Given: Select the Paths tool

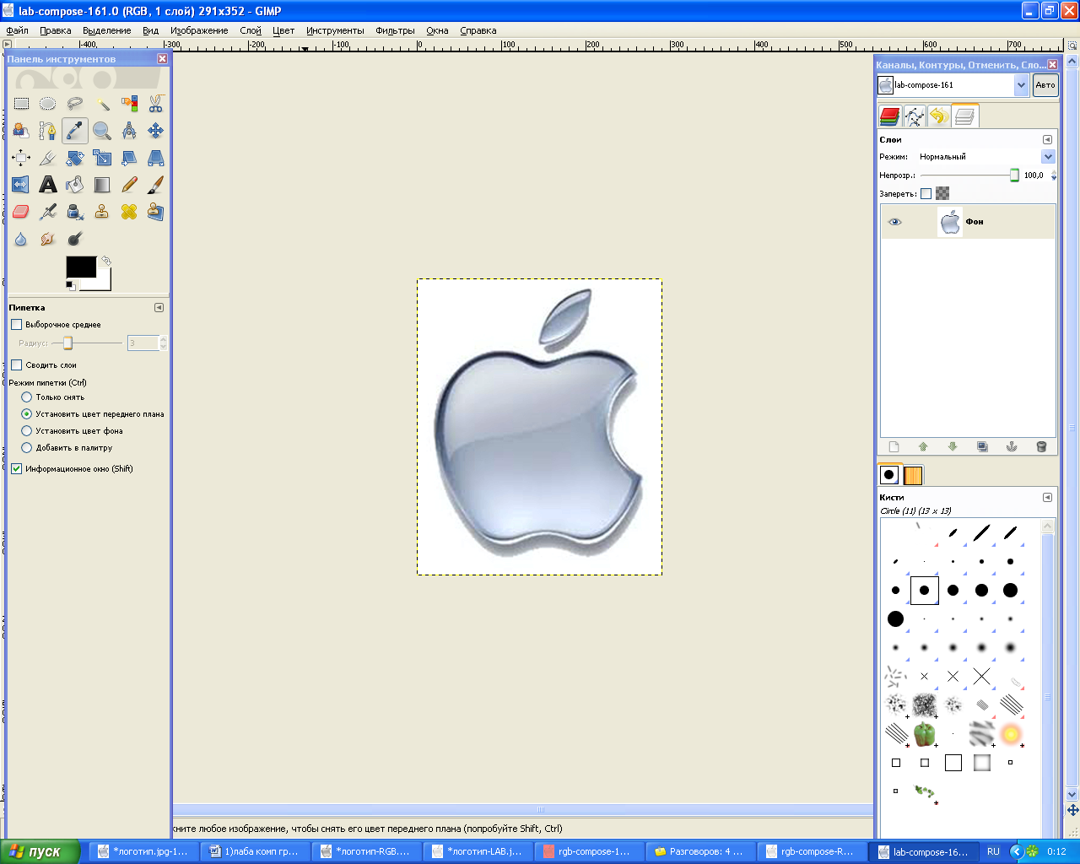Looking at the screenshot, I should point(48,131).
